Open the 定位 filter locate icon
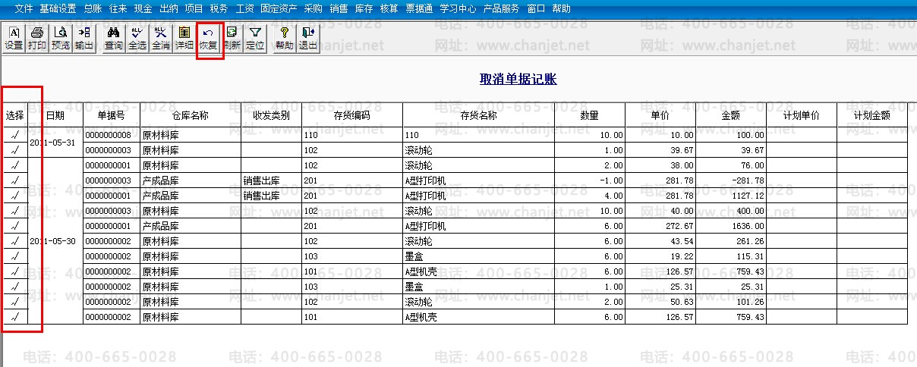The image size is (917, 367). tap(255, 38)
